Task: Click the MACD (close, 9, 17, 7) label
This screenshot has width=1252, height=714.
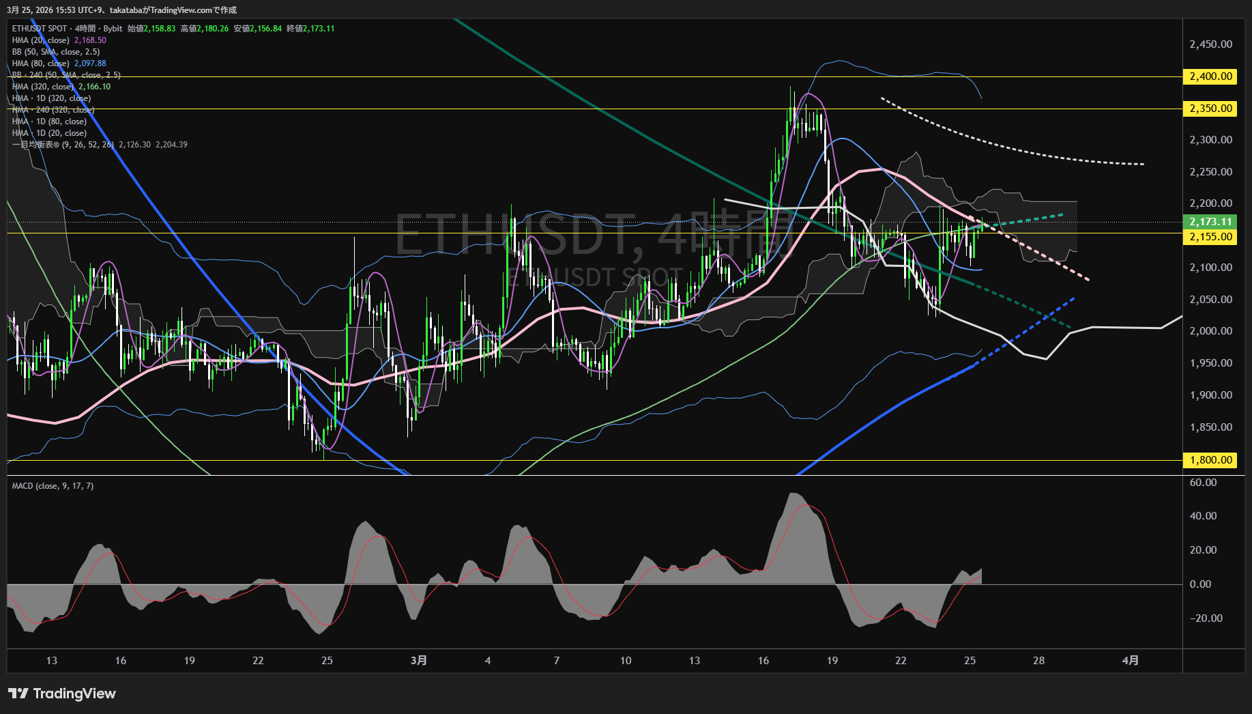Action: tap(53, 486)
